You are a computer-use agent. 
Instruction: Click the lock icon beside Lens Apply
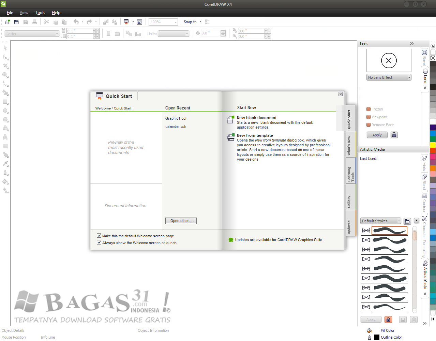coord(394,135)
